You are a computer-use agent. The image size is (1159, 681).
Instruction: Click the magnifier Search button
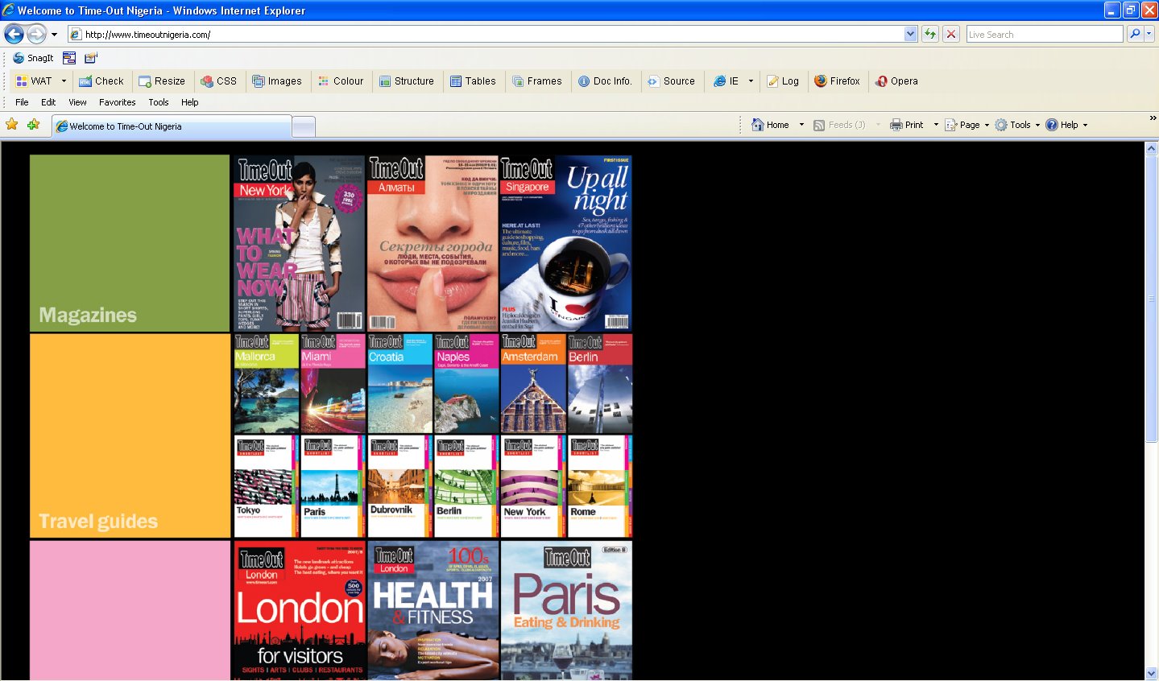(1135, 34)
